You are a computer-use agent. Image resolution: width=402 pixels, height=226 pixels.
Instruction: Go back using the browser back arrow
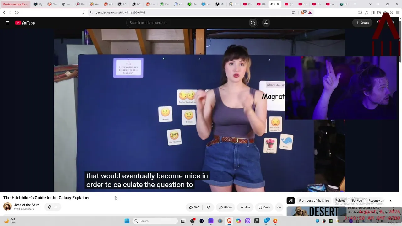tap(4, 13)
